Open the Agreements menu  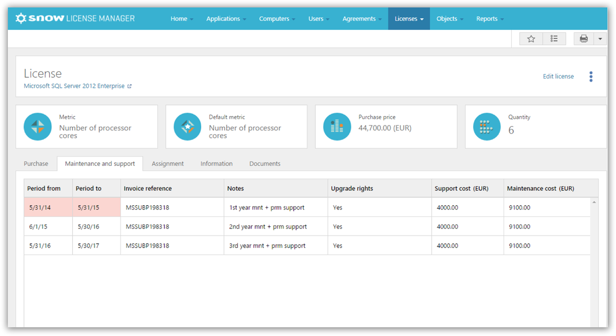[362, 19]
